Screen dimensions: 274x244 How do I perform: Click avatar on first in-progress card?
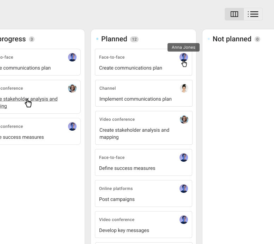[72, 57]
